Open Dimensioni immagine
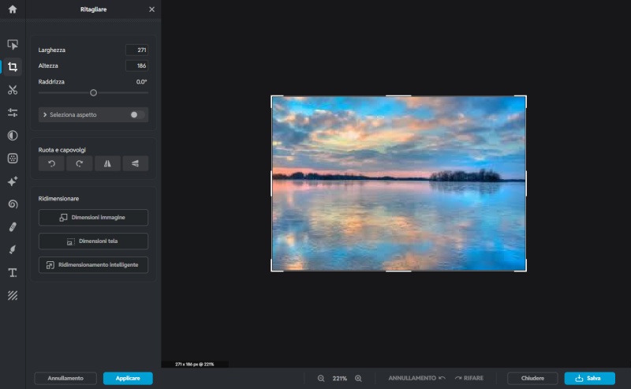Screen dimensions: 631x389 93,217
